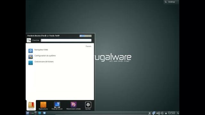Open the panel toolbox cashew at right edge
This screenshot has width=205, height=115.
click(178, 113)
